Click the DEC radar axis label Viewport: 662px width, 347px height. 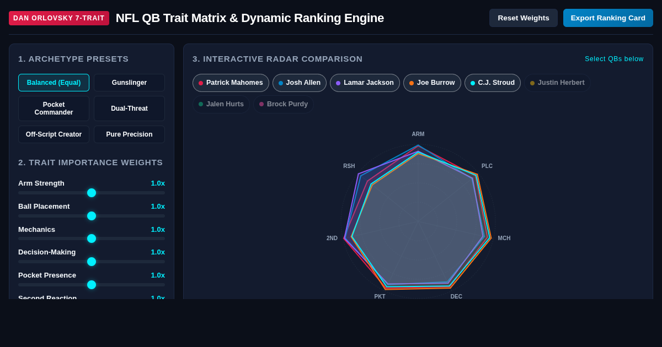(x=456, y=297)
